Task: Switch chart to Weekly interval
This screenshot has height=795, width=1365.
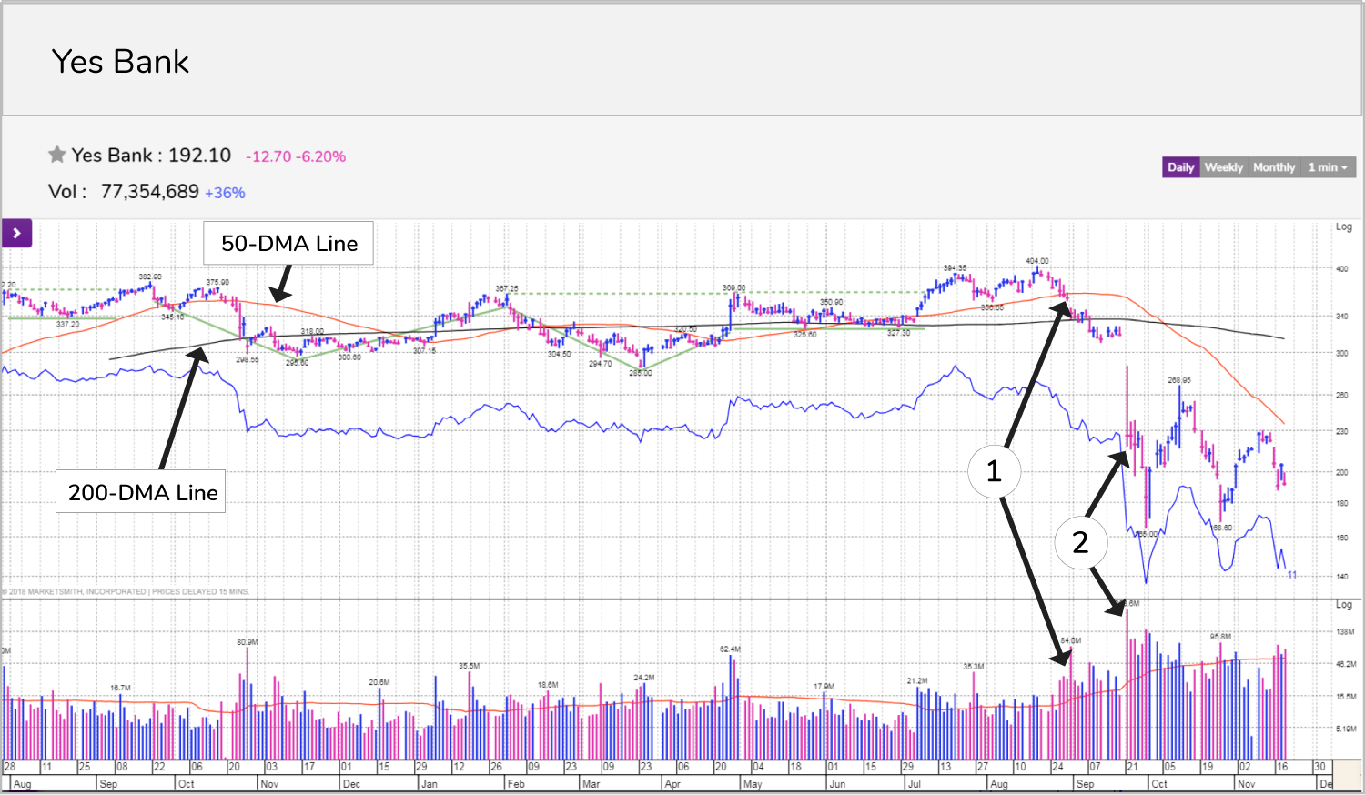Action: [1224, 167]
